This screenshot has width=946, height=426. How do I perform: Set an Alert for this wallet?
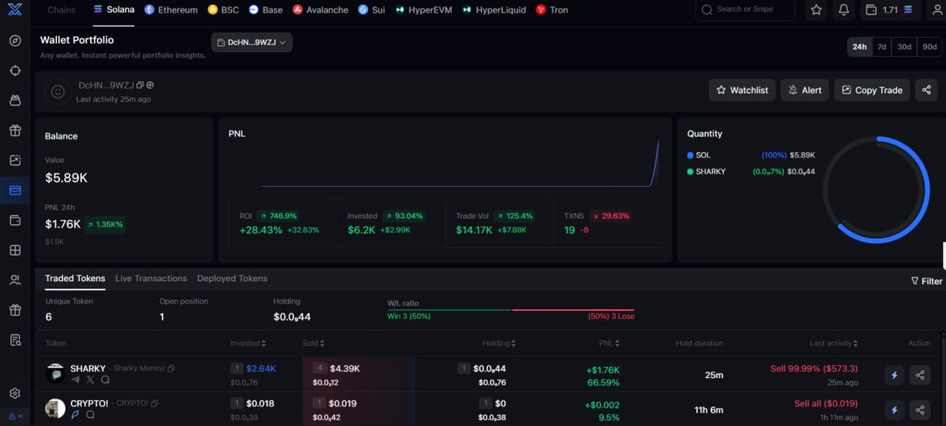805,90
